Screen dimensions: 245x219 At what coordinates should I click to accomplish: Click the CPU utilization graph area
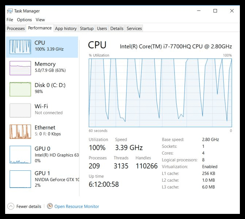point(160,93)
